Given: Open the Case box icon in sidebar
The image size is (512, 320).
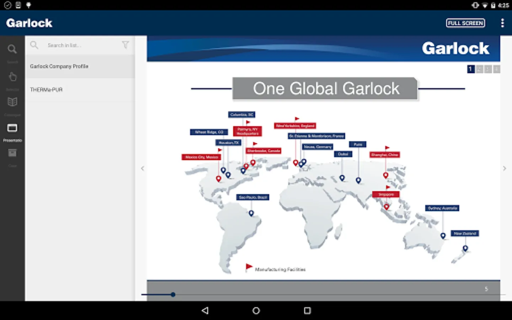Looking at the screenshot, I should (12, 153).
